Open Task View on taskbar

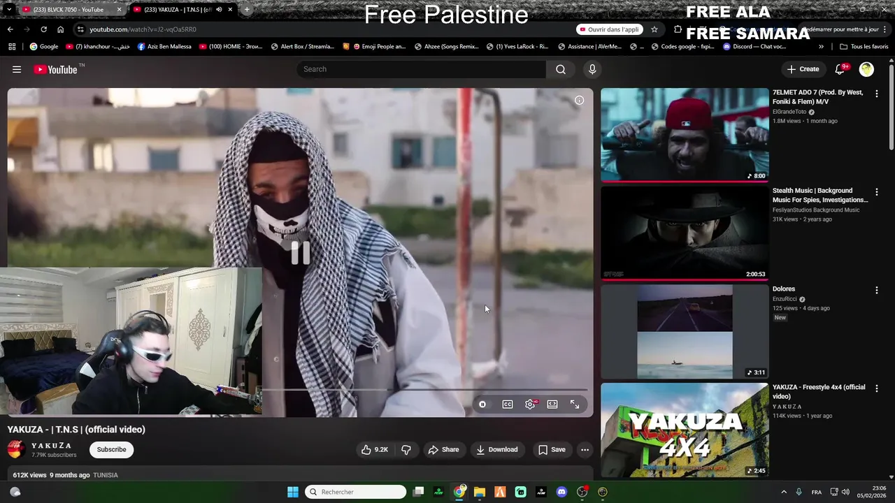pos(418,492)
